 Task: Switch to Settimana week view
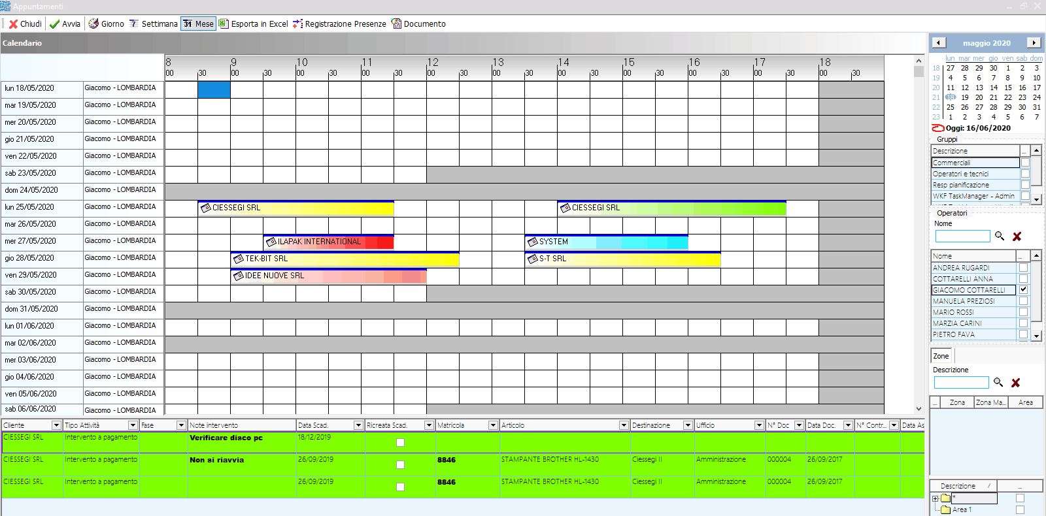pos(153,24)
